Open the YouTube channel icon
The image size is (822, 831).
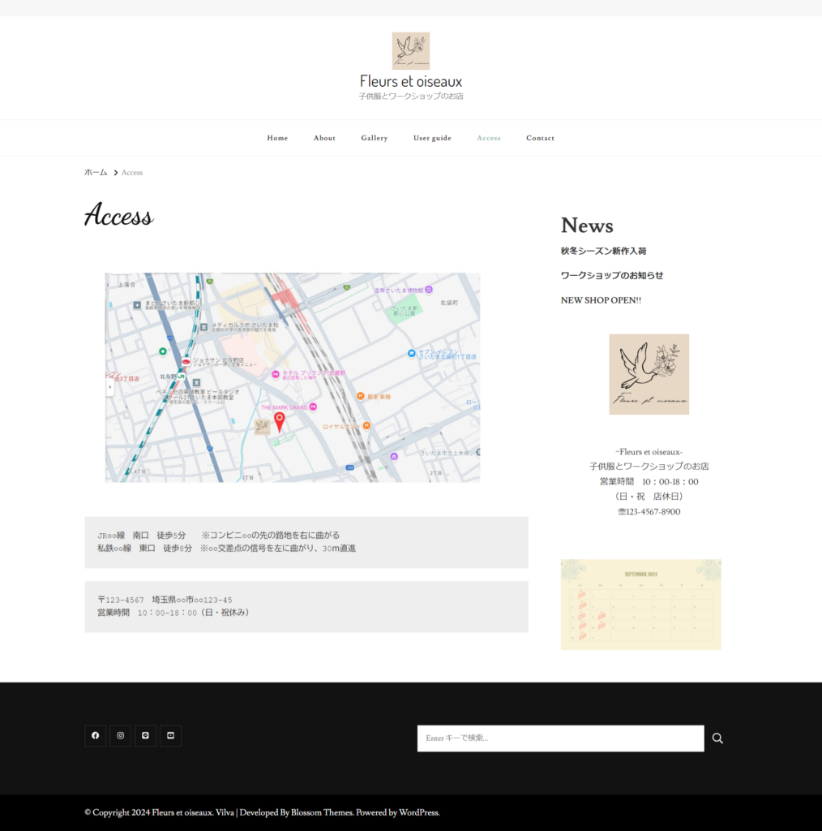[x=170, y=735]
